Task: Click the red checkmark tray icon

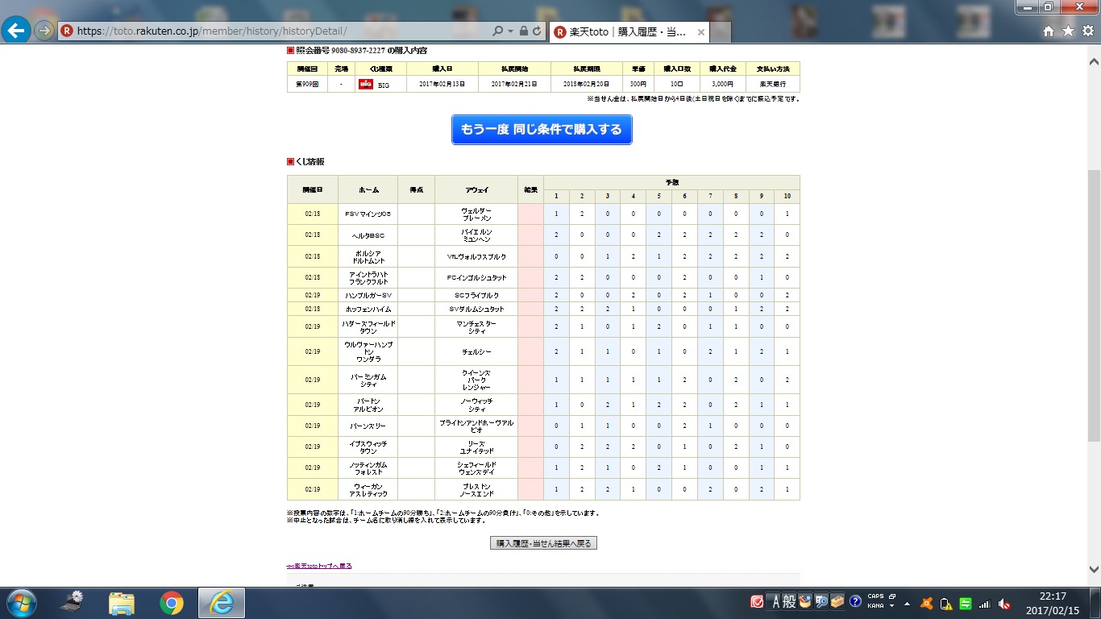Action: tap(757, 602)
